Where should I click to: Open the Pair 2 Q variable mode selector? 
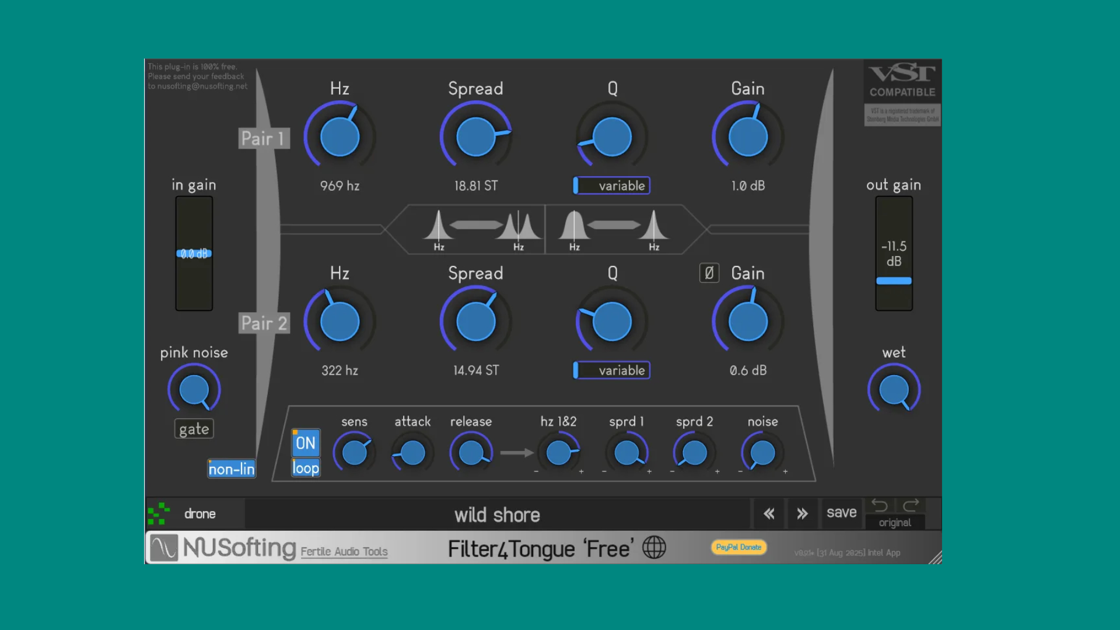pos(611,370)
